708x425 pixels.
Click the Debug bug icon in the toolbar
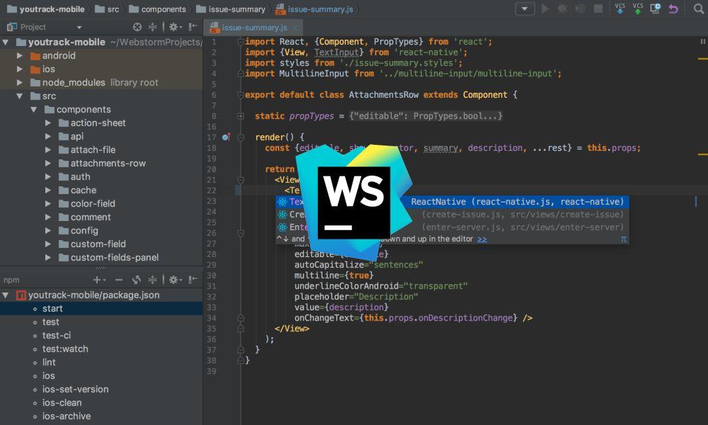562,9
